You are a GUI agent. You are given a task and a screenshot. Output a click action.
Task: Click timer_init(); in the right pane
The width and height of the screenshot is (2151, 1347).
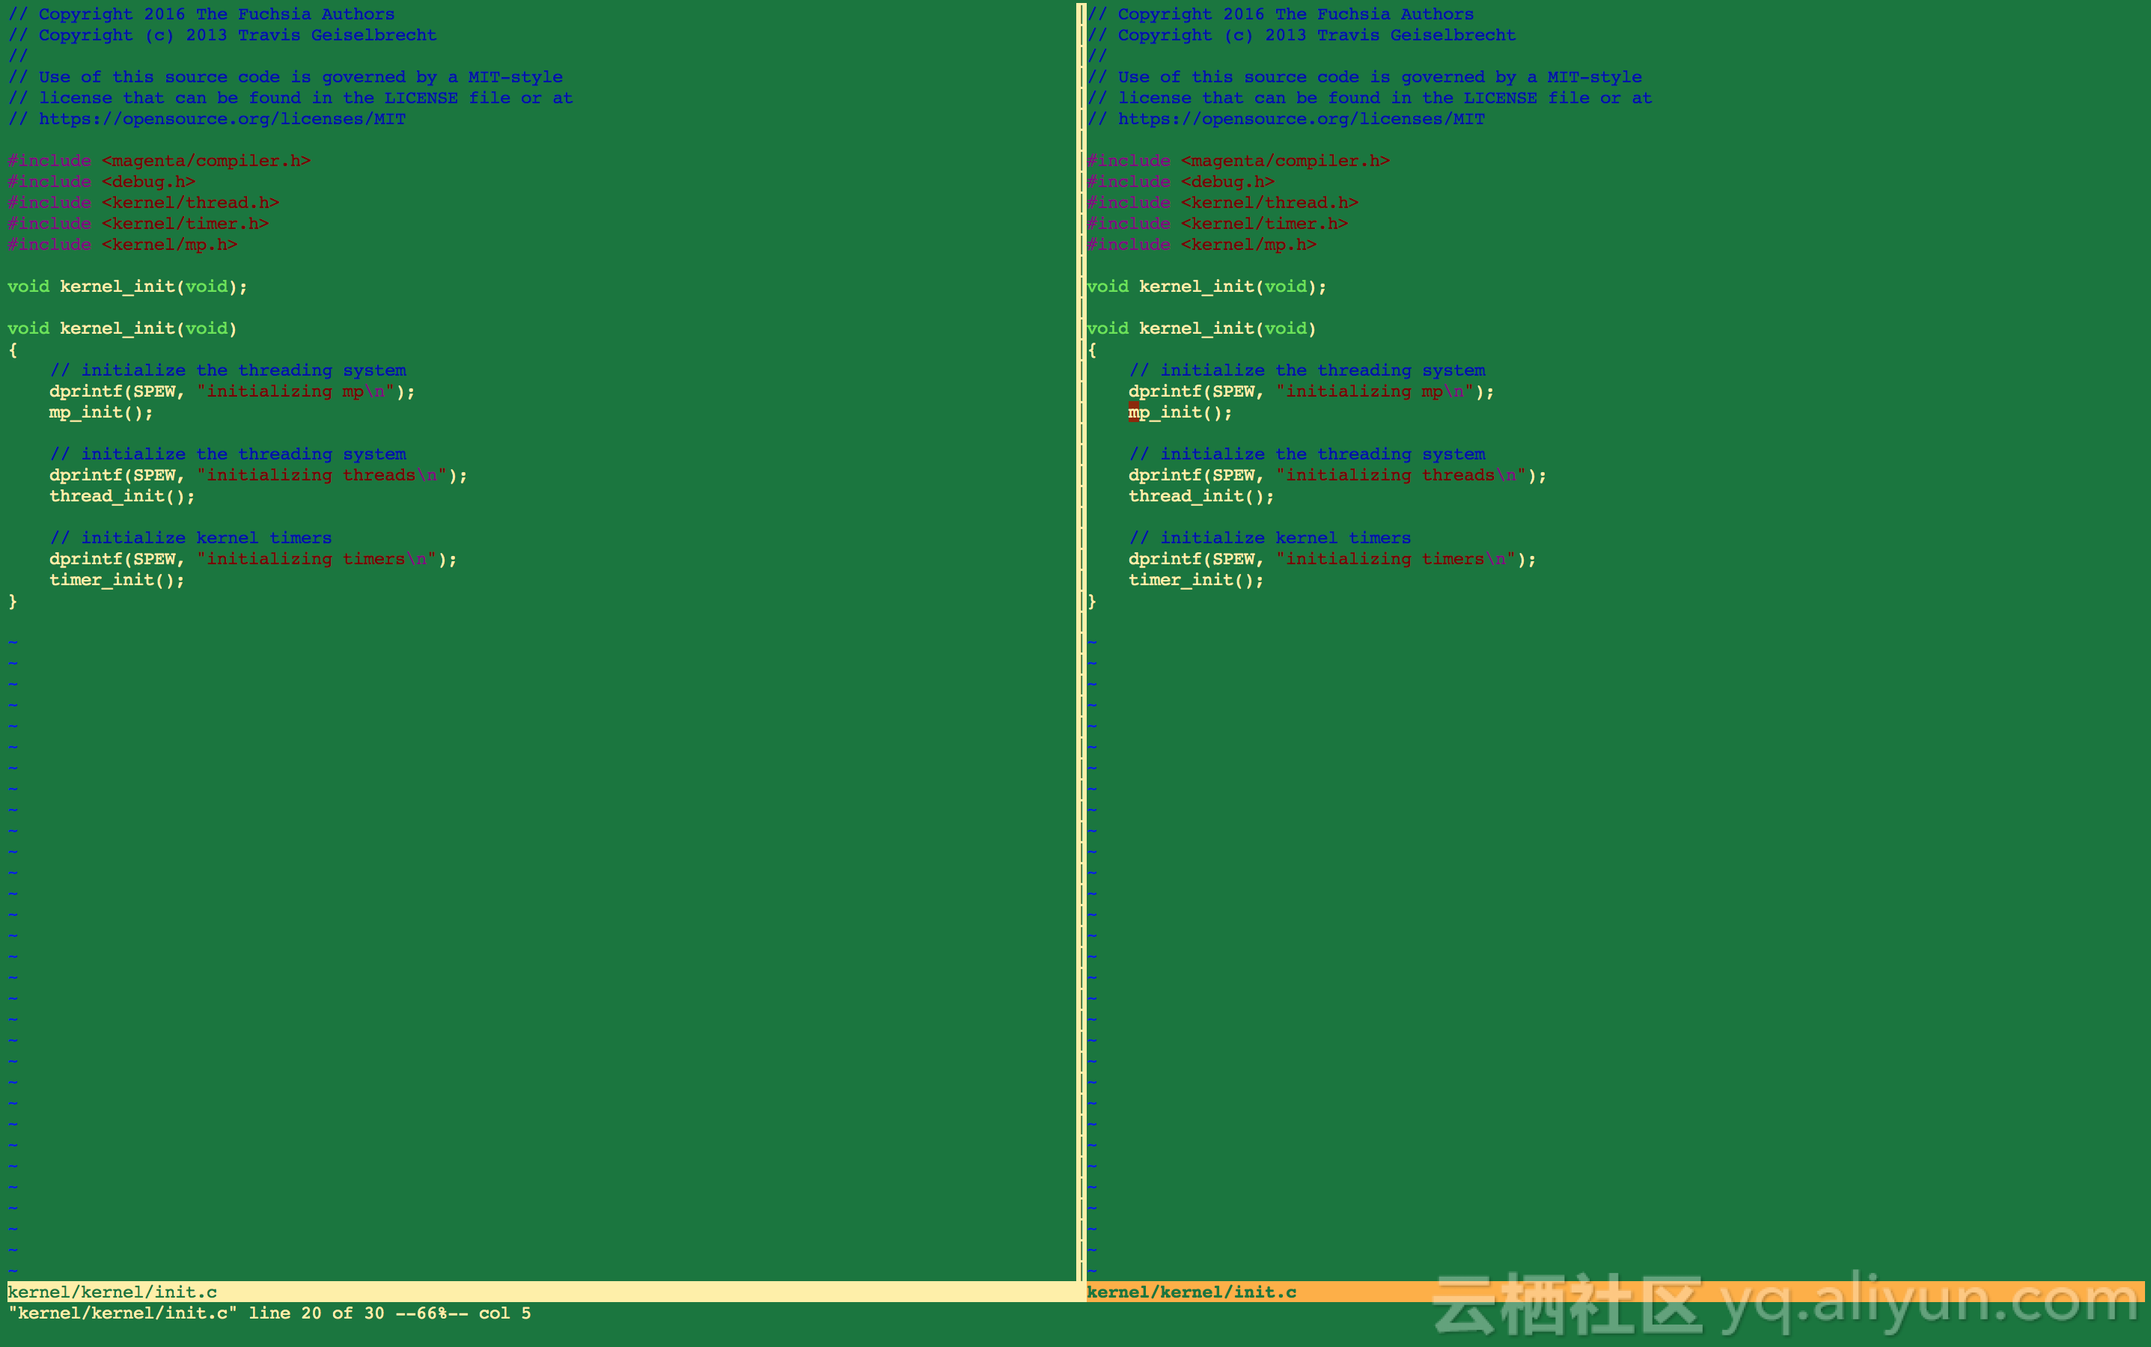(1196, 580)
